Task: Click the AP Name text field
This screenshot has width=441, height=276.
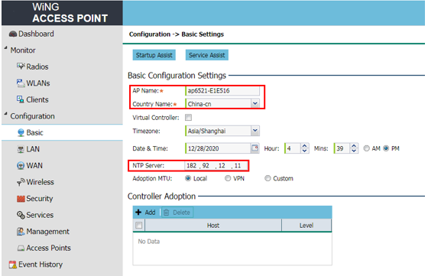Action: point(222,90)
